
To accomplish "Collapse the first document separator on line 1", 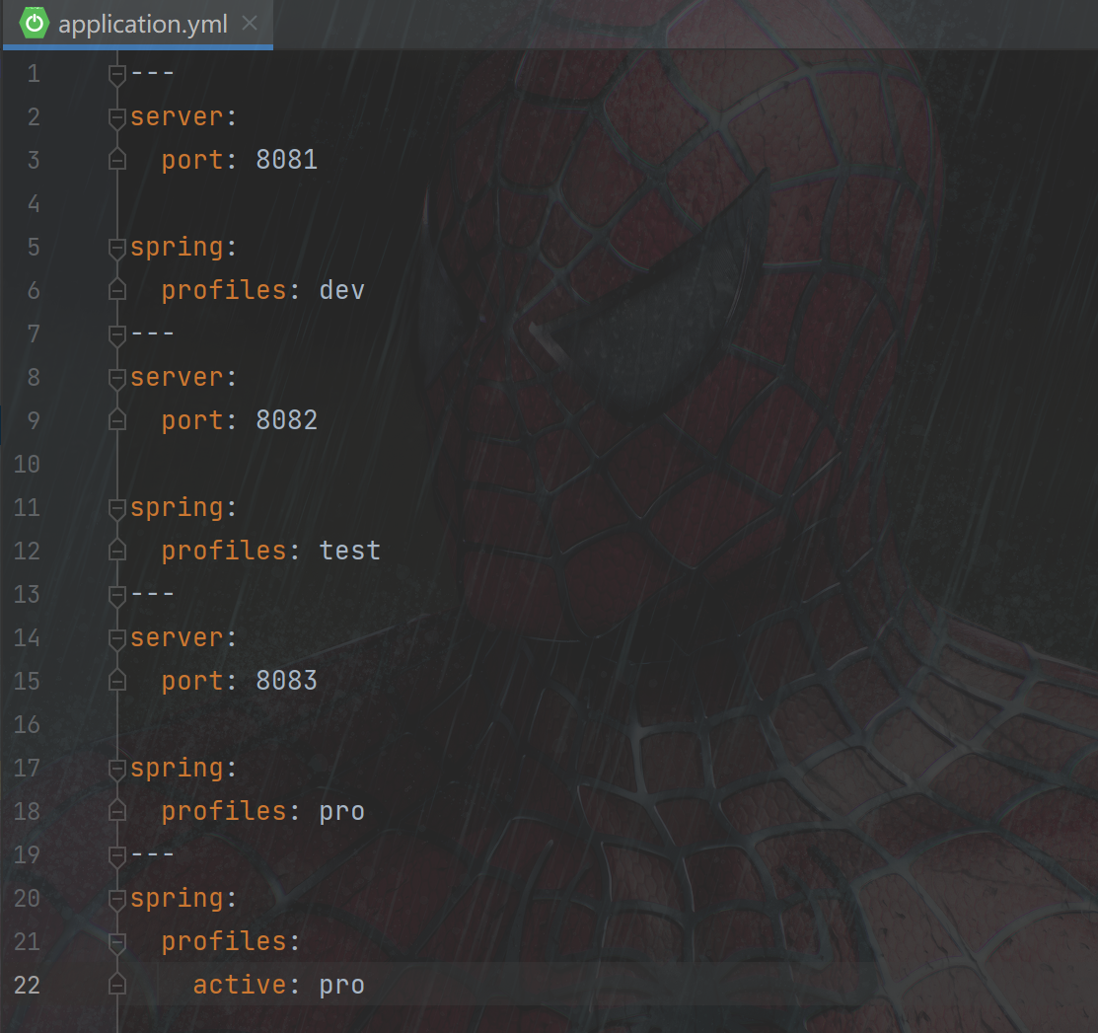I will click(117, 73).
